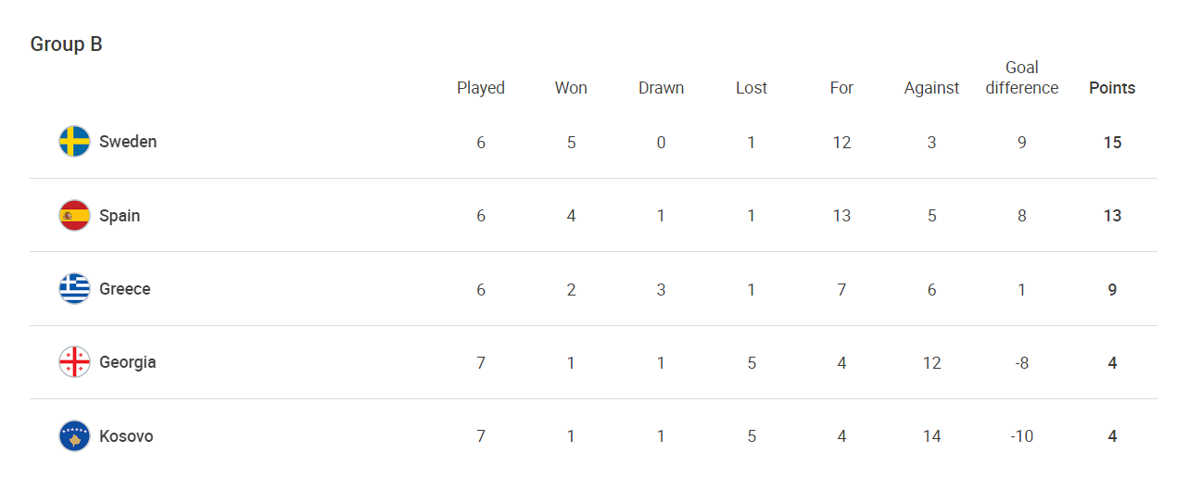The image size is (1189, 491).
Task: Click the Points column header
Action: coord(1112,88)
